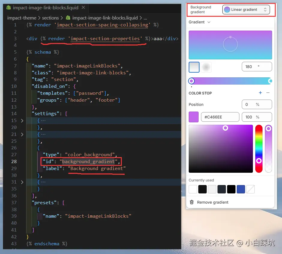282x254 pixels.
Task: Click the gradient angle dial preview
Action: (230, 44)
